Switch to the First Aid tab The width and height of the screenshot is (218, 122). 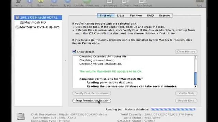pyautogui.click(x=106, y=15)
